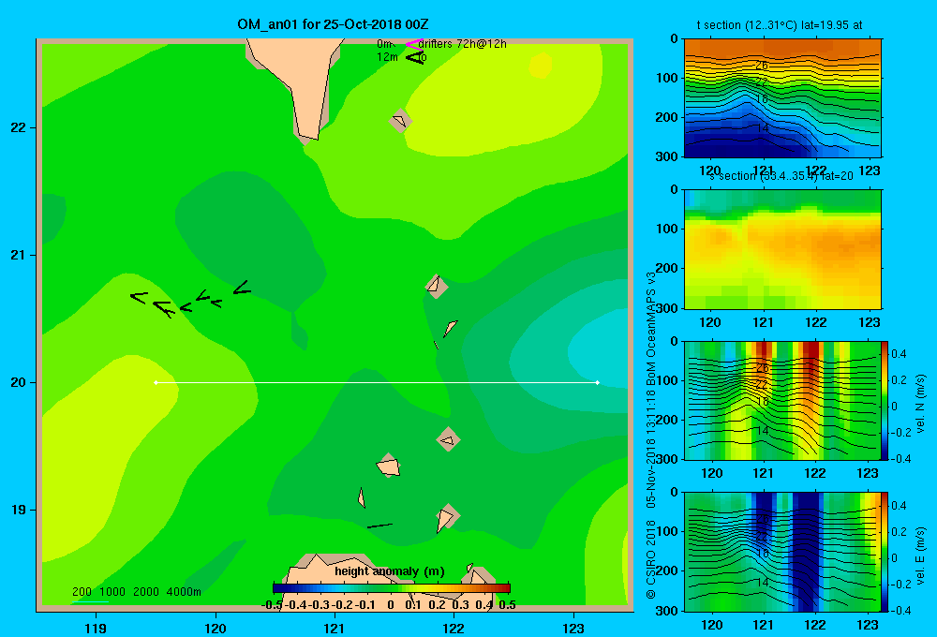Click the "2000" depth contour legend entry
Image resolution: width=937 pixels, height=637 pixels.
[x=146, y=592]
